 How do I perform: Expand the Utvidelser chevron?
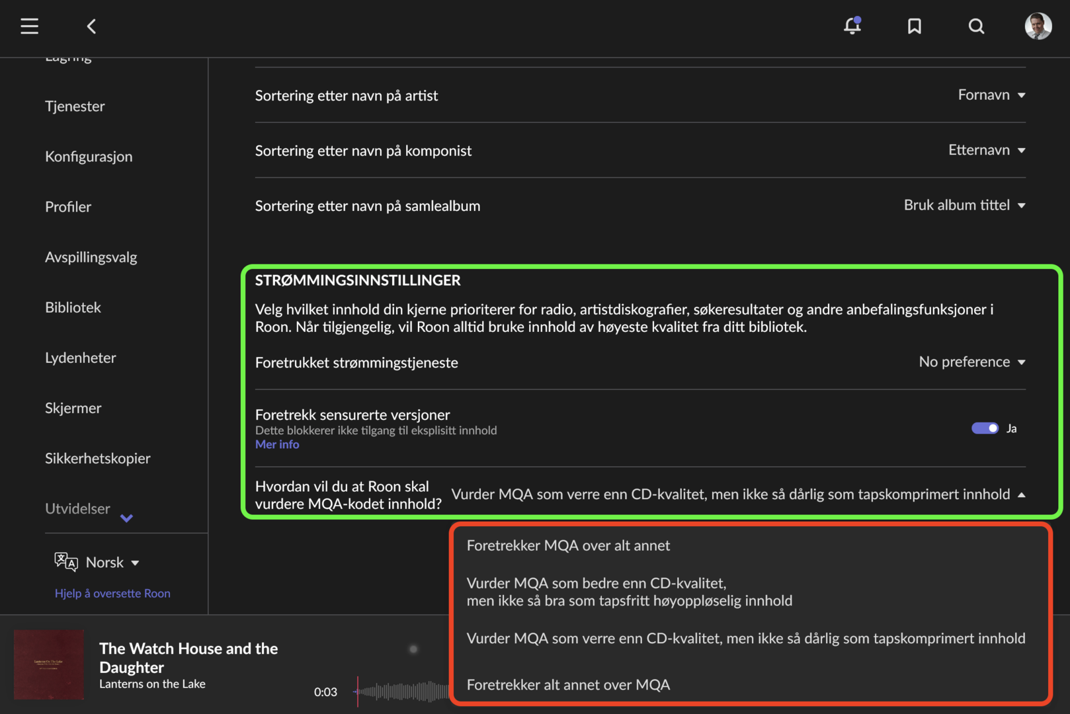[127, 518]
